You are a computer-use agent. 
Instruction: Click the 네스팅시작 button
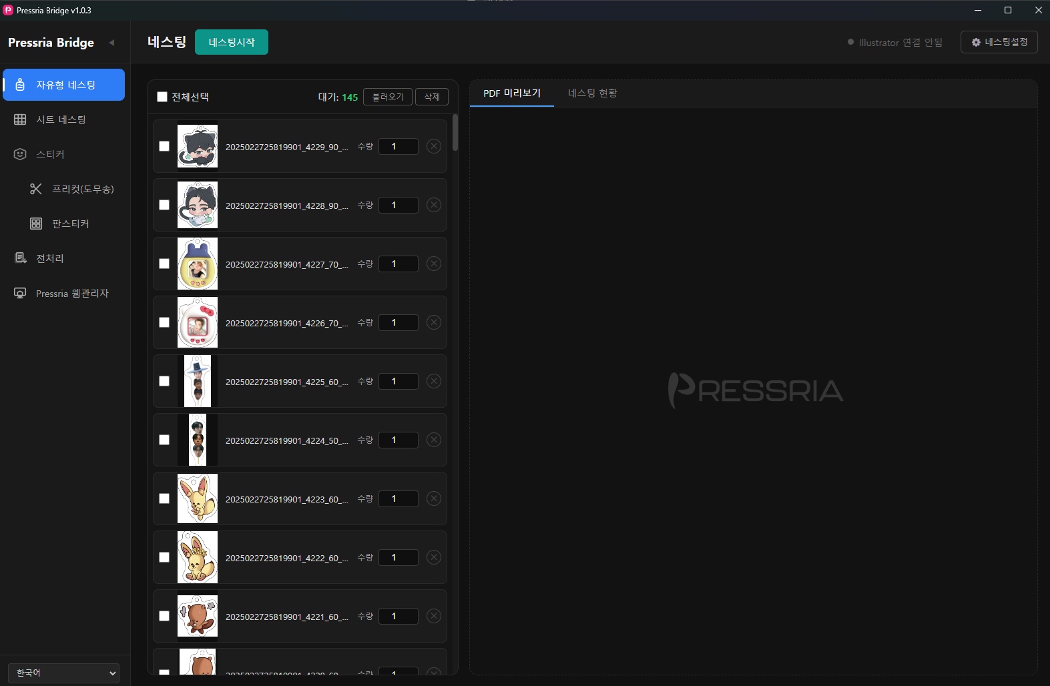click(232, 42)
